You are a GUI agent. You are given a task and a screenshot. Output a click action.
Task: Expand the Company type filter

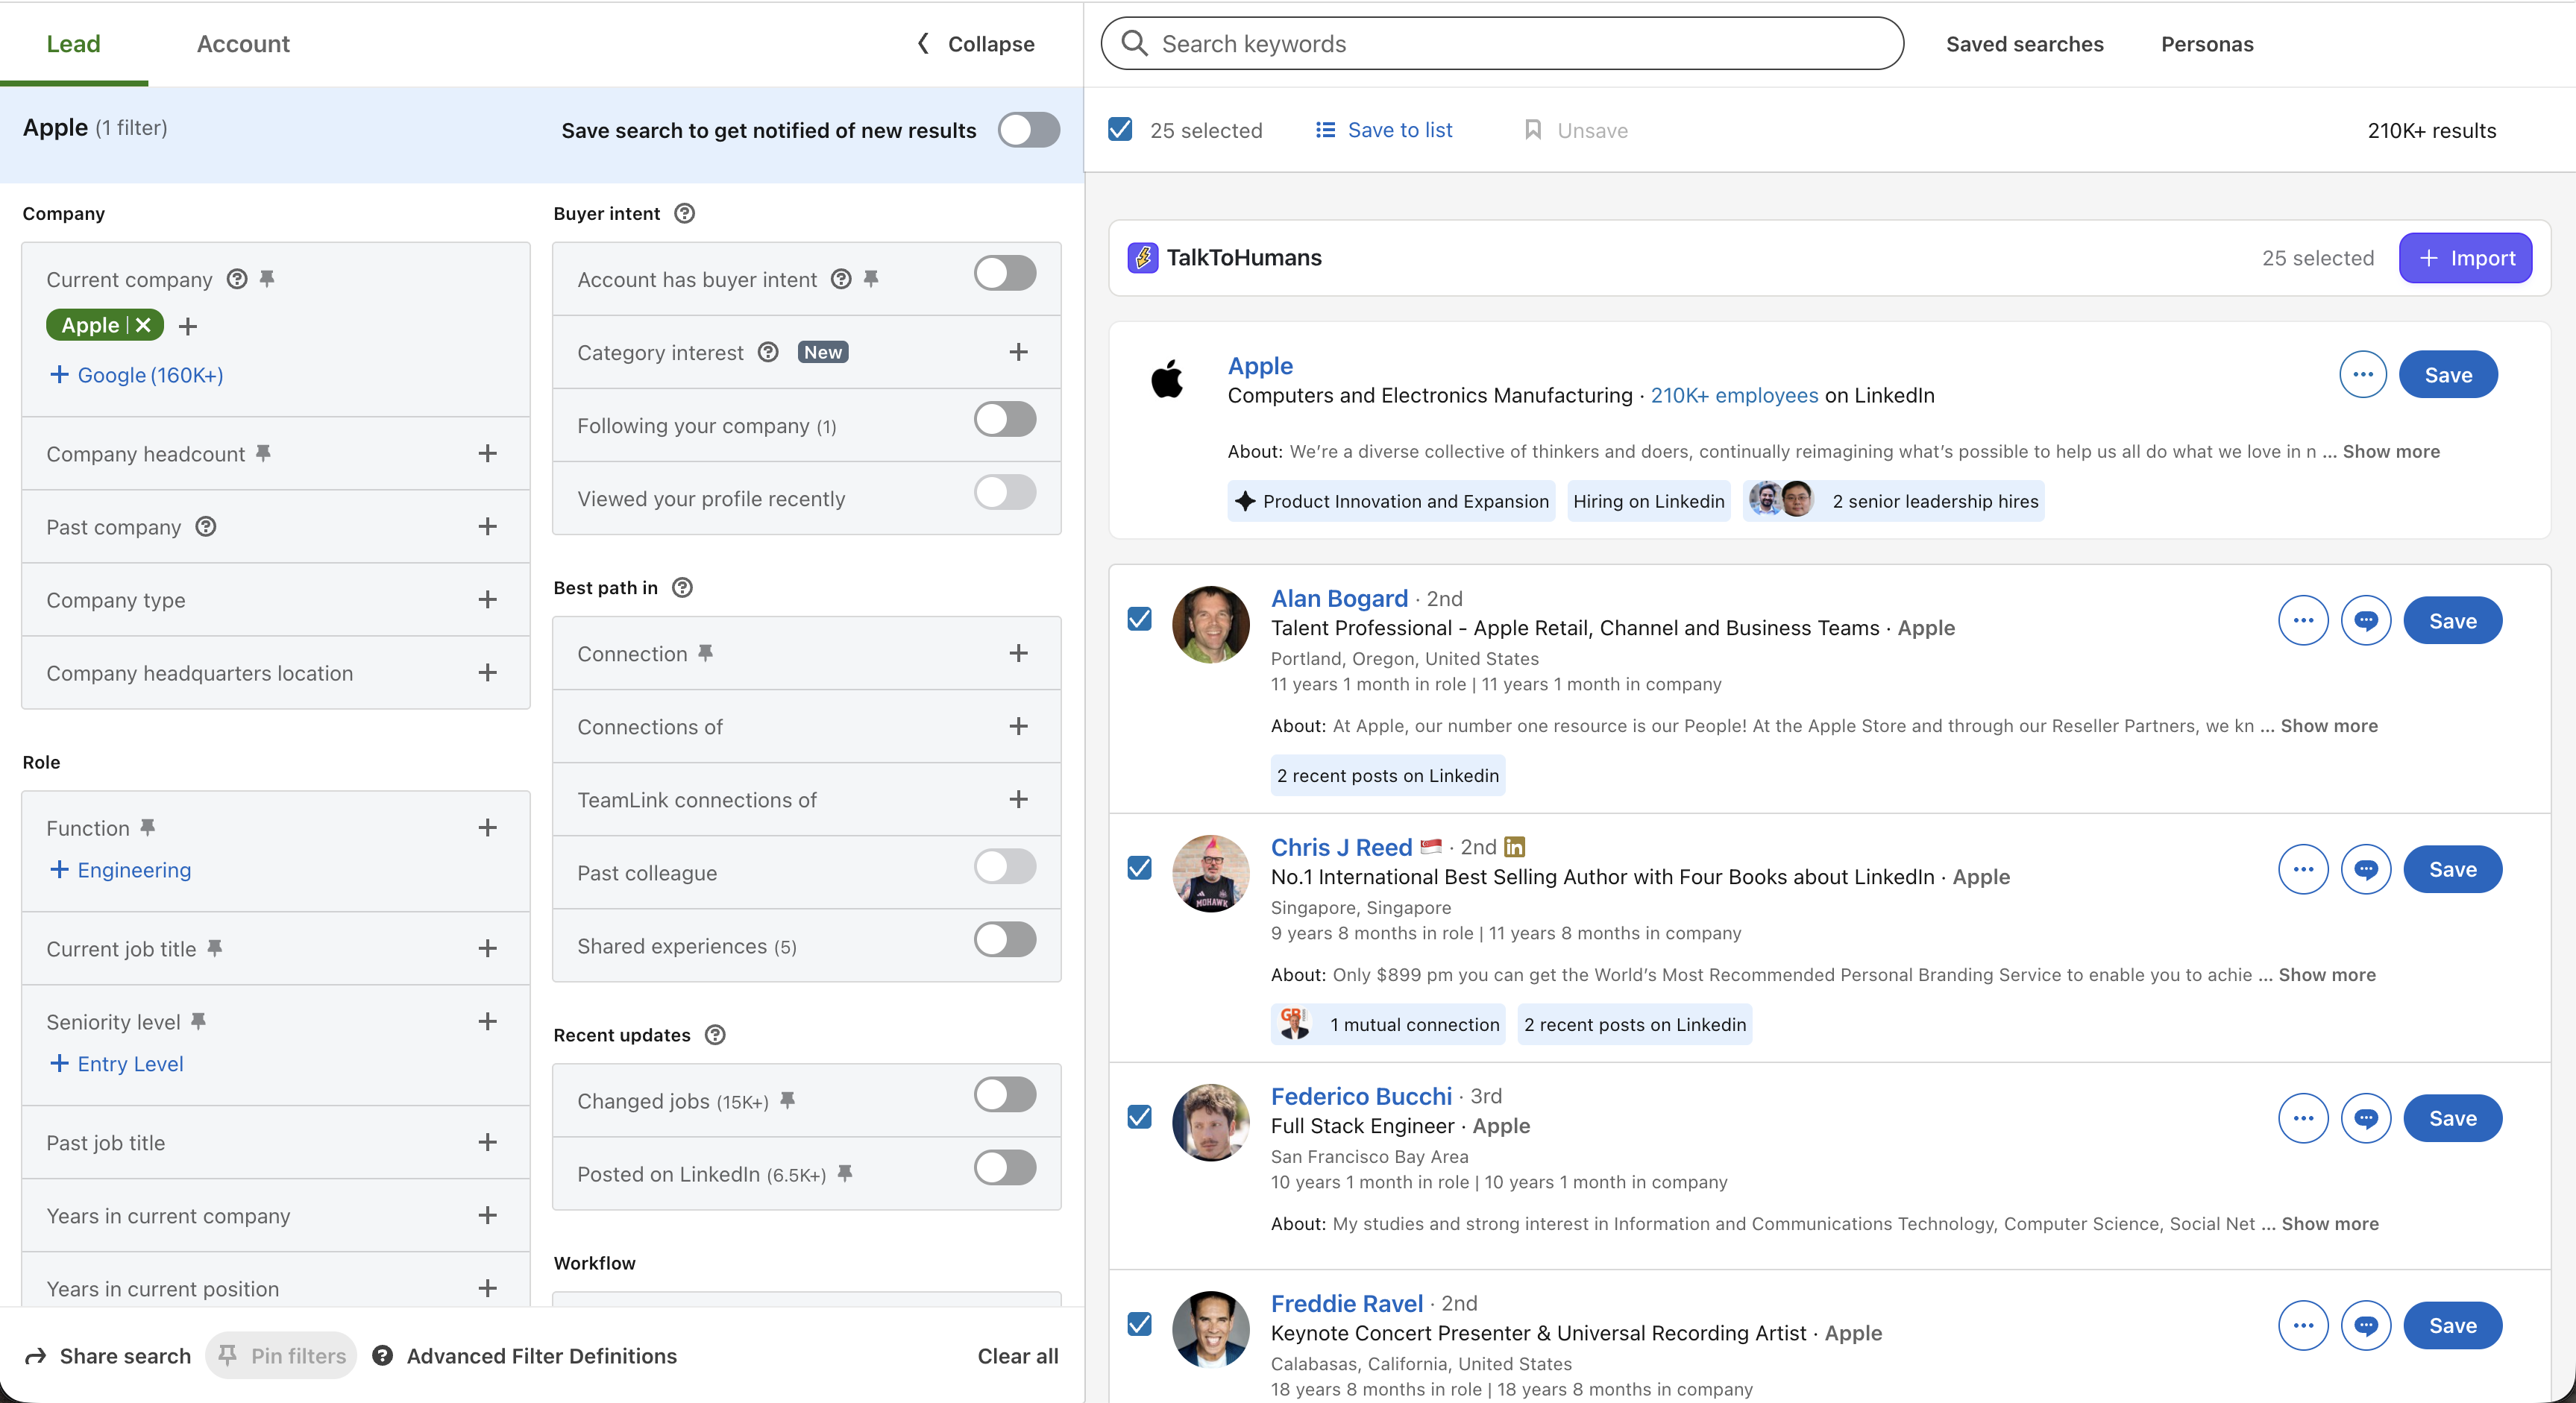[487, 599]
